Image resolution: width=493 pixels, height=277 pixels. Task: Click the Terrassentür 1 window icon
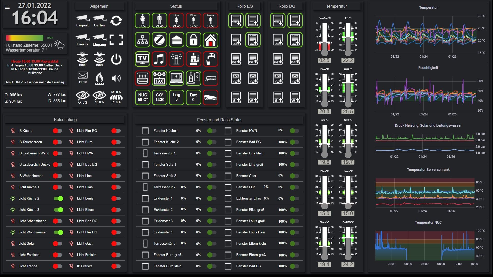tap(145, 153)
